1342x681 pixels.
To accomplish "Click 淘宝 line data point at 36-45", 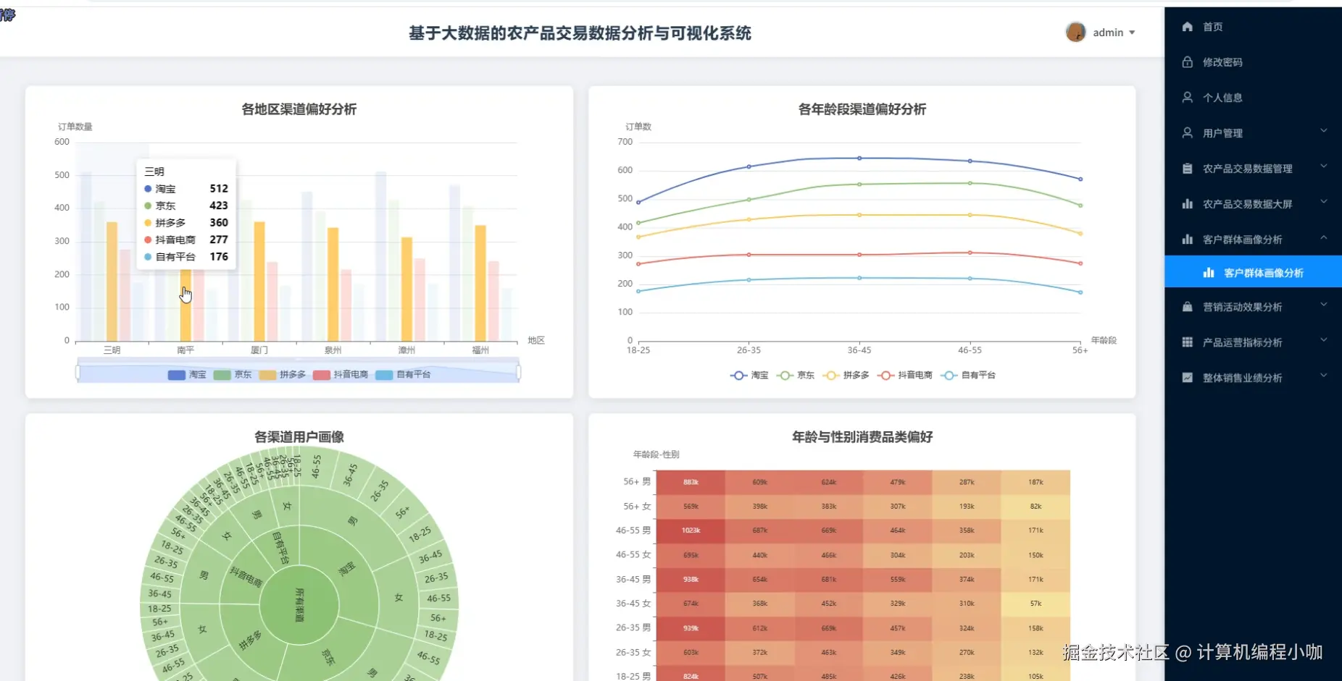I will tap(859, 158).
